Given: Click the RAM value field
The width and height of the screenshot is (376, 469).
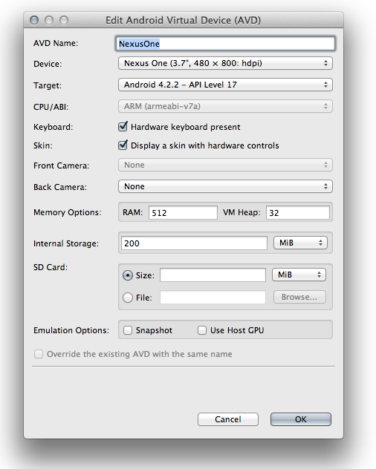Looking at the screenshot, I should tap(183, 213).
